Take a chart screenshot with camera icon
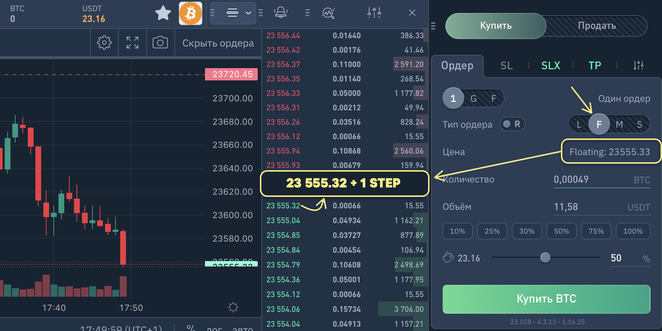The height and width of the screenshot is (331, 662). coord(160,43)
